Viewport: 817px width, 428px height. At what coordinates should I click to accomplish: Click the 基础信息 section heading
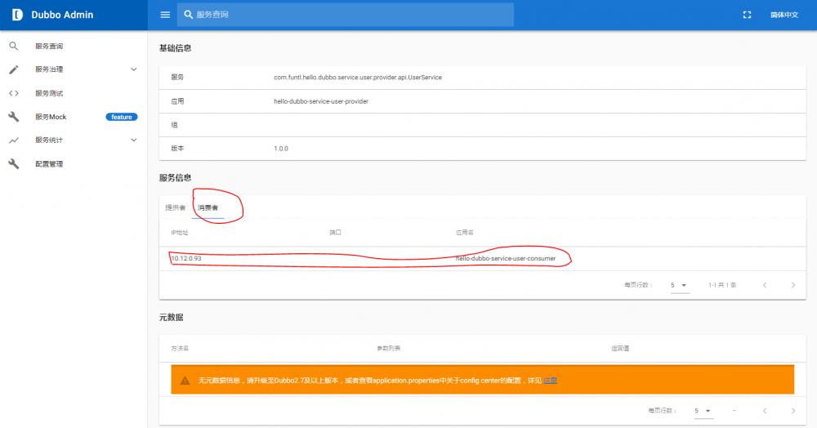(x=175, y=48)
